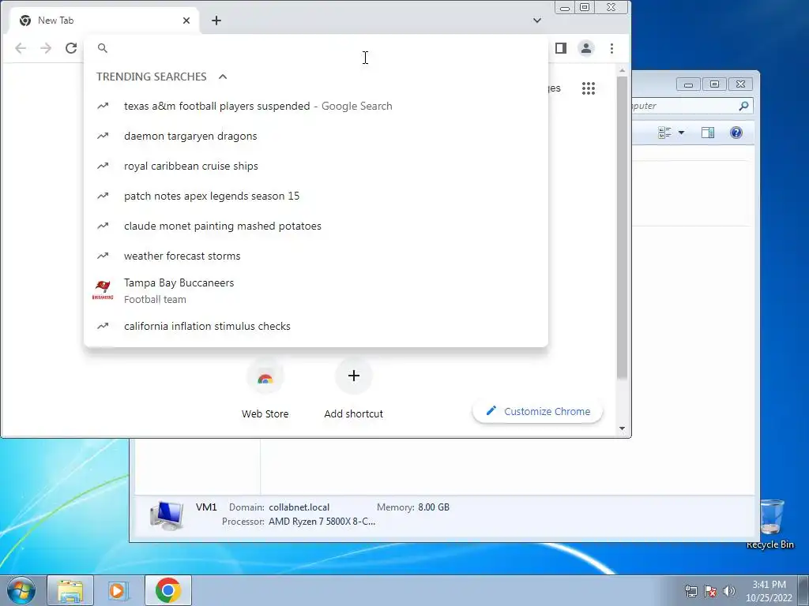Select 'royal caribbean cruise ships' suggestion
Image resolution: width=809 pixels, height=606 pixels.
[x=316, y=166]
